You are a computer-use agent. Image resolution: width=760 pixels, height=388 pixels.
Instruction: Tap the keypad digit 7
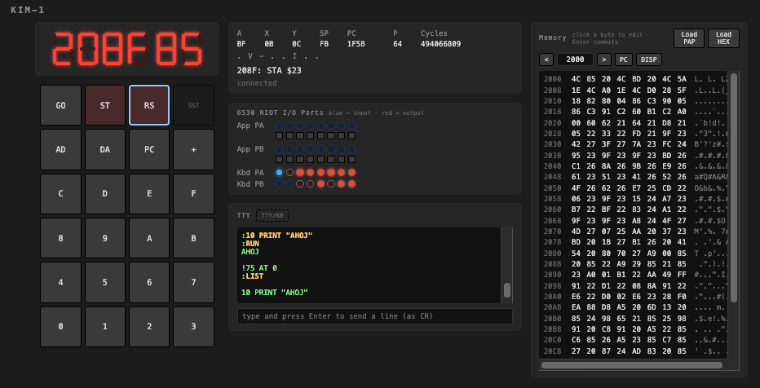click(193, 282)
